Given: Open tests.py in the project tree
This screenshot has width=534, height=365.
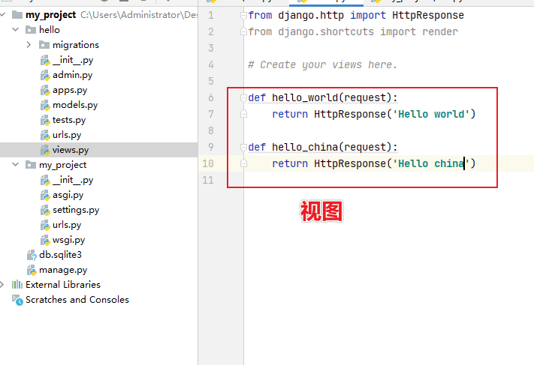Looking at the screenshot, I should [69, 120].
